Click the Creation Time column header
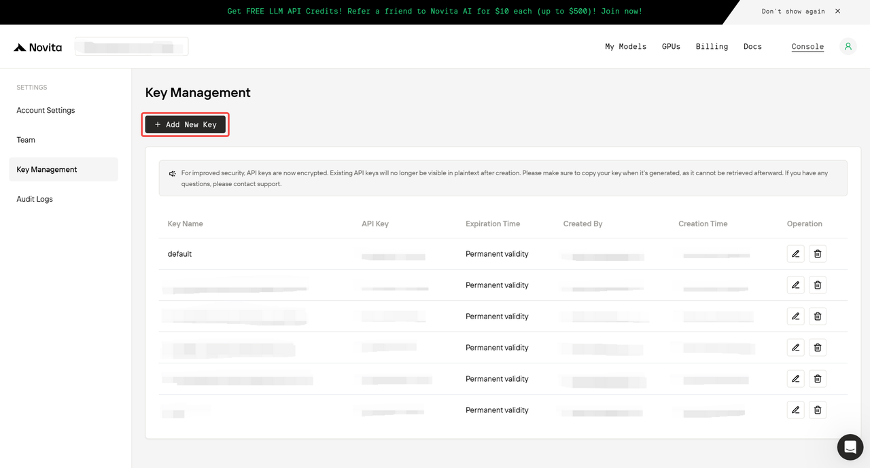 (x=703, y=224)
